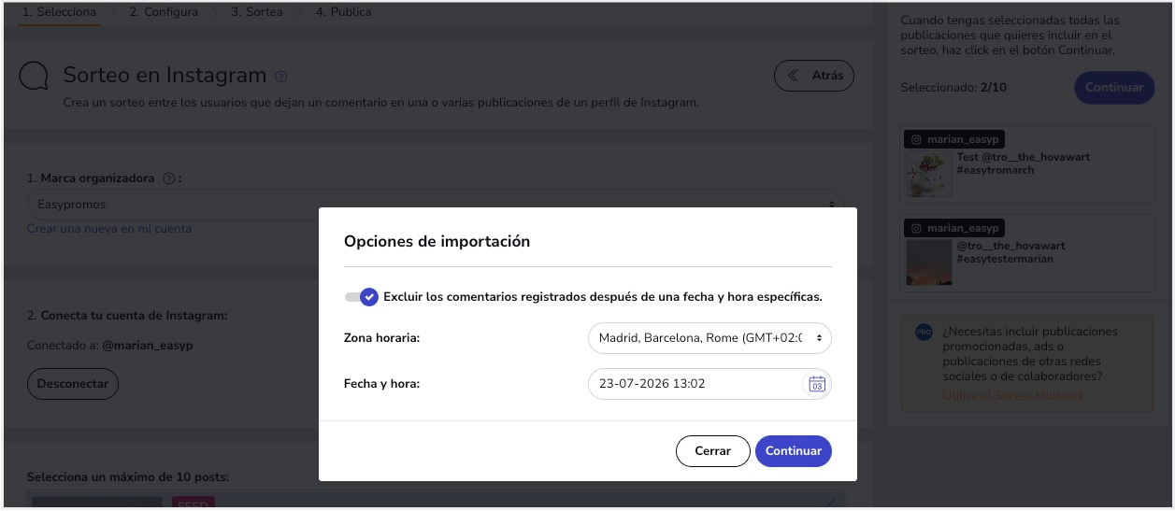Click the speech bubble icon beside the title
This screenshot has width=1175, height=511.
pos(35,77)
